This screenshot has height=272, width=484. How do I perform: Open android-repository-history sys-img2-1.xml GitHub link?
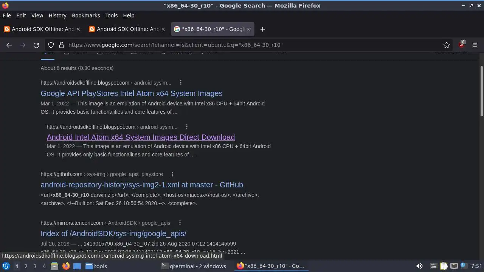click(x=142, y=185)
